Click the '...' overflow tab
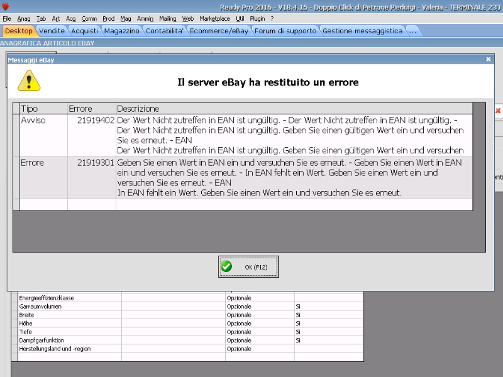 [412, 31]
